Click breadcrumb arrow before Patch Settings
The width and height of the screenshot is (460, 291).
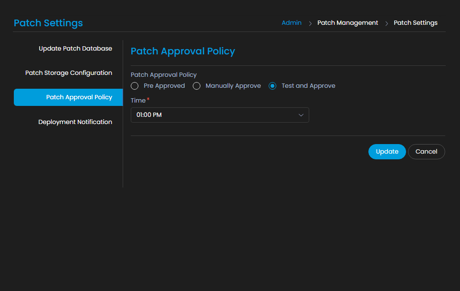tap(386, 23)
